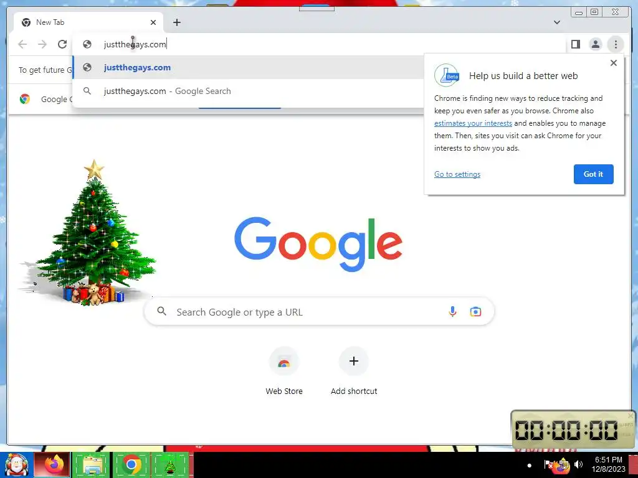Open File Explorer from the taskbar
The image size is (638, 478).
tap(92, 465)
